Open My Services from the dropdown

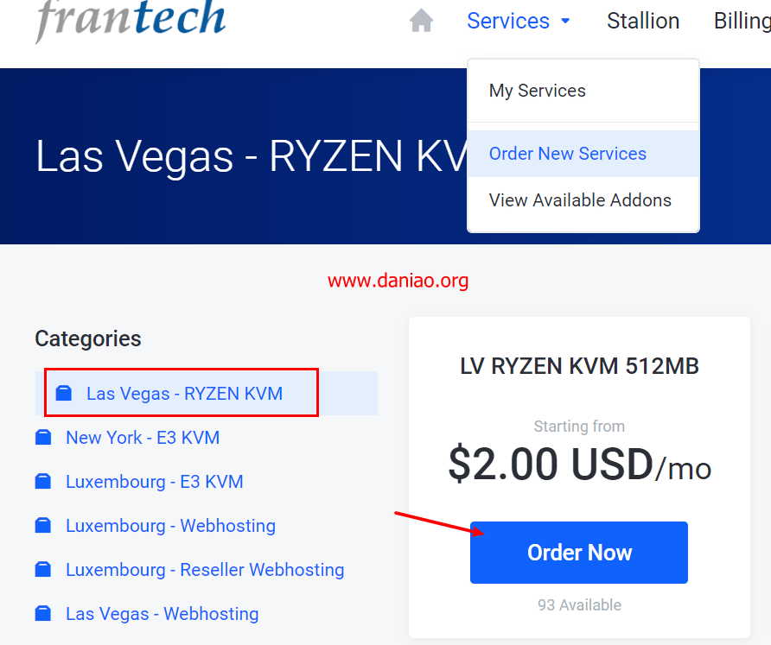click(538, 91)
